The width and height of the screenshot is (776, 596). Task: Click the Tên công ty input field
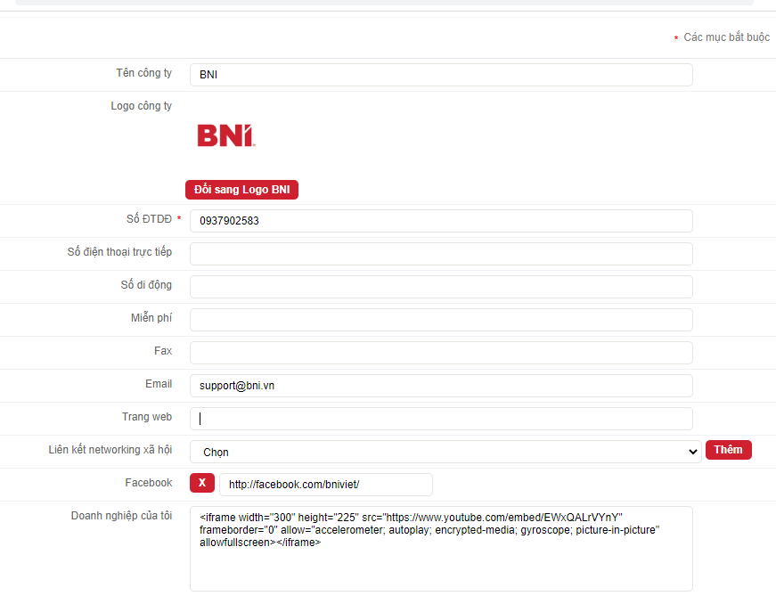[x=441, y=75]
